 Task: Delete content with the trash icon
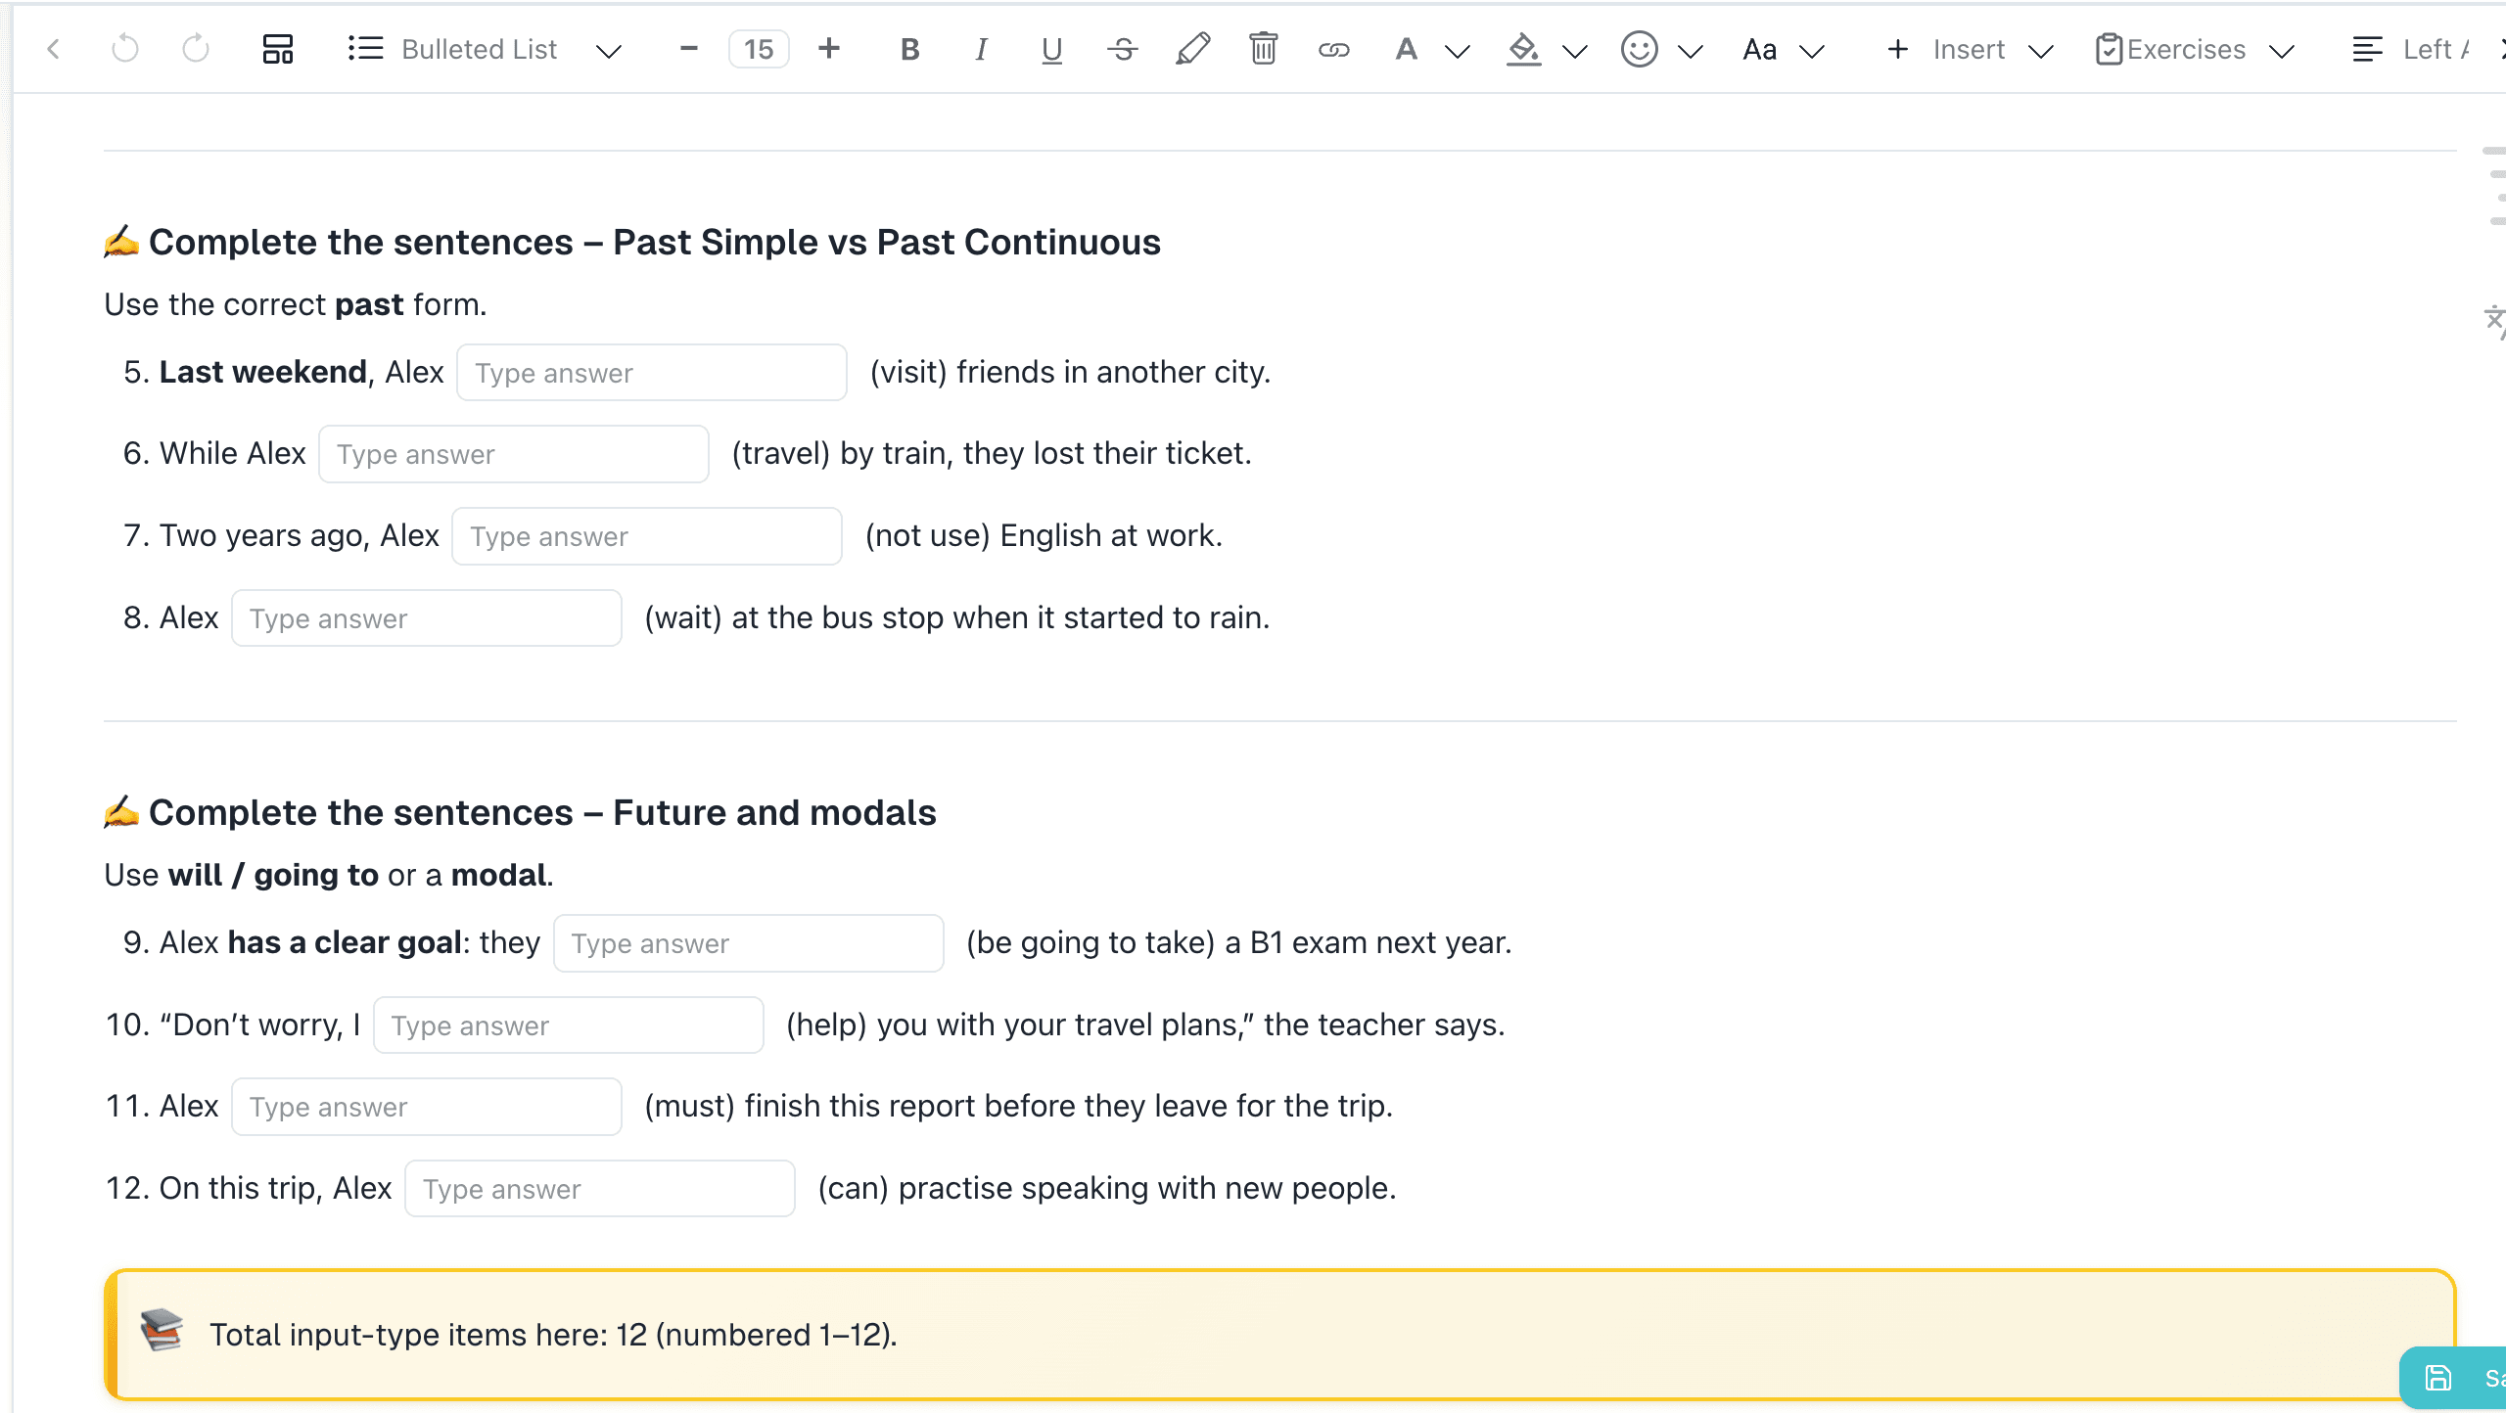[1263, 49]
